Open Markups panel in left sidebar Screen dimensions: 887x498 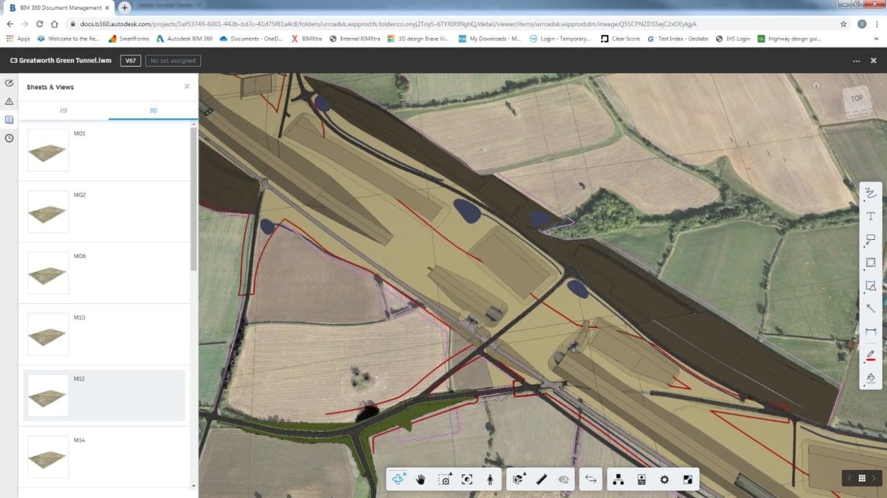pos(9,83)
